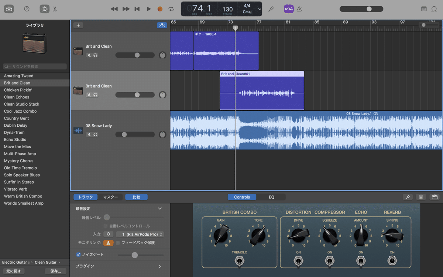Image resolution: width=443 pixels, height=277 pixels.
Task: Click the 08 Snow Lady waveform track icon
Action: [78, 130]
